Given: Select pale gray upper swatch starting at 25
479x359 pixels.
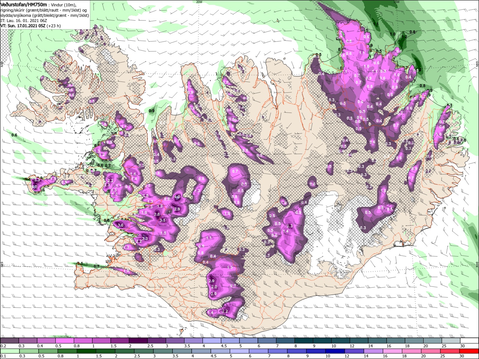Looking at the screenshot, I should [451, 341].
